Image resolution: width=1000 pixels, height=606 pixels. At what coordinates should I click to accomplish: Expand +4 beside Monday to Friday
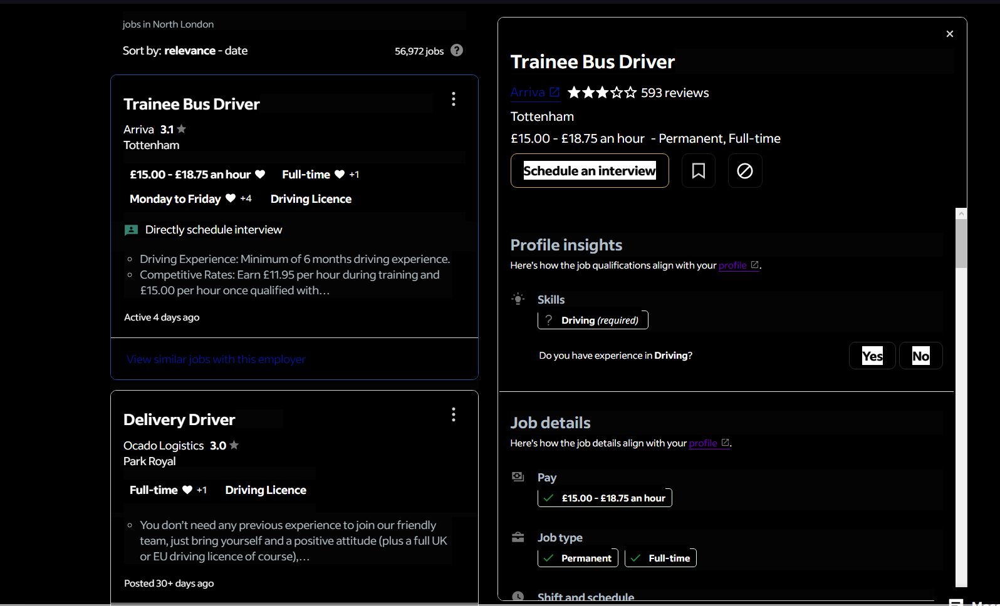(x=246, y=198)
